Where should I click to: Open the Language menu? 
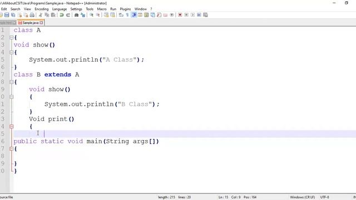tap(60, 9)
